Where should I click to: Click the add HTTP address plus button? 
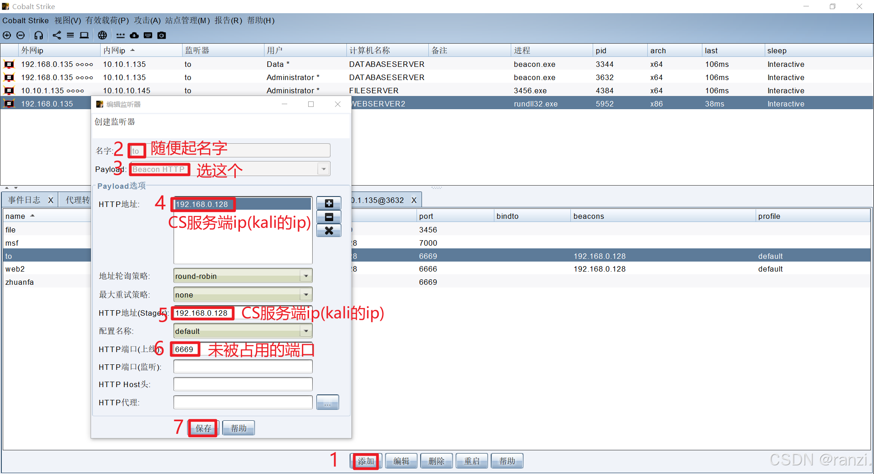click(x=329, y=203)
